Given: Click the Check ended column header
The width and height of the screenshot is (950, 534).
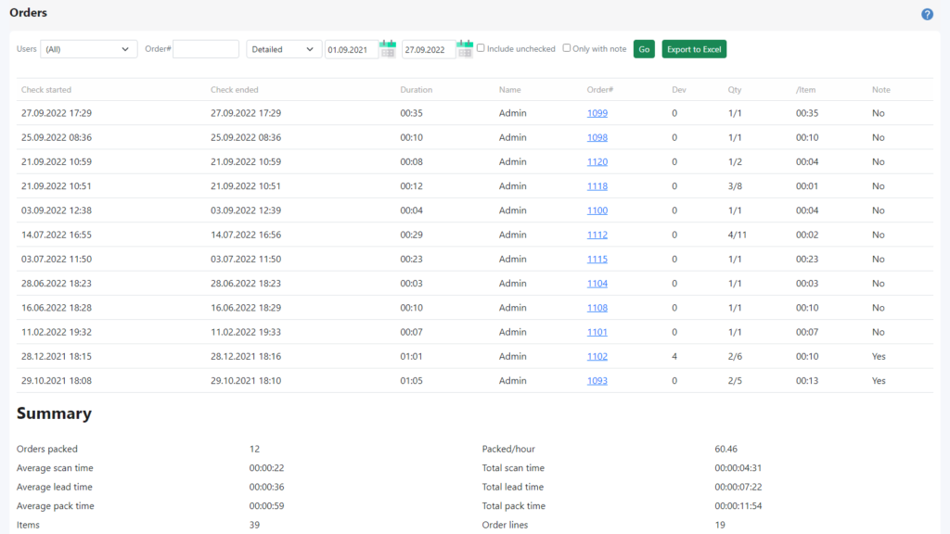Looking at the screenshot, I should 235,90.
